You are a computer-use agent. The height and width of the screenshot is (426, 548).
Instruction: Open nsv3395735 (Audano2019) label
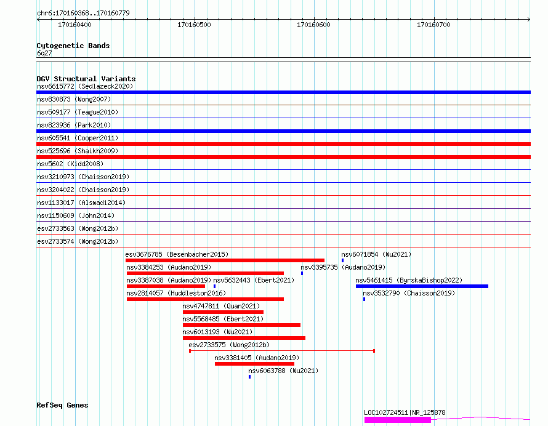(343, 267)
